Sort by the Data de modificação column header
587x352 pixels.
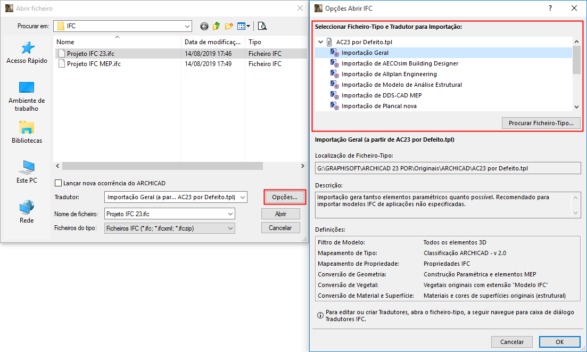tap(213, 42)
